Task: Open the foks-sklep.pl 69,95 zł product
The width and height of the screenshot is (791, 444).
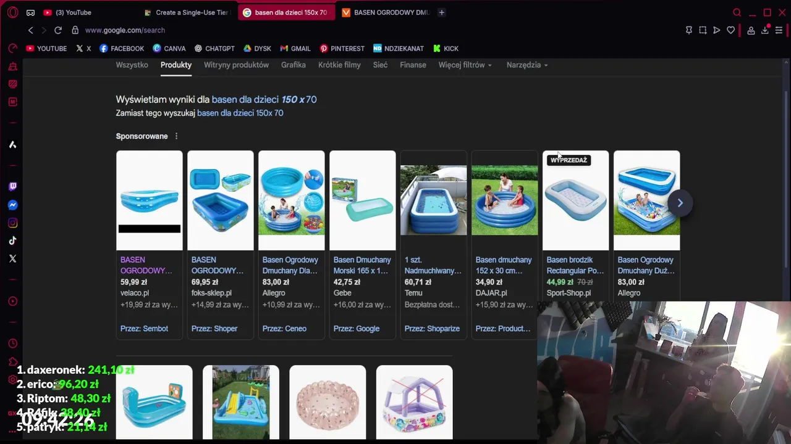Action: (221, 245)
